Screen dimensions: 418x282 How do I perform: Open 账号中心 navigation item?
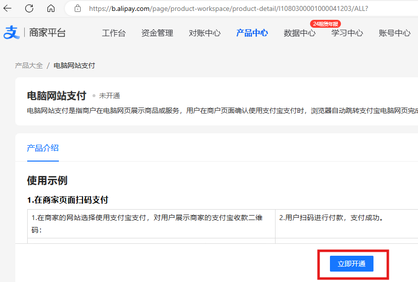395,33
